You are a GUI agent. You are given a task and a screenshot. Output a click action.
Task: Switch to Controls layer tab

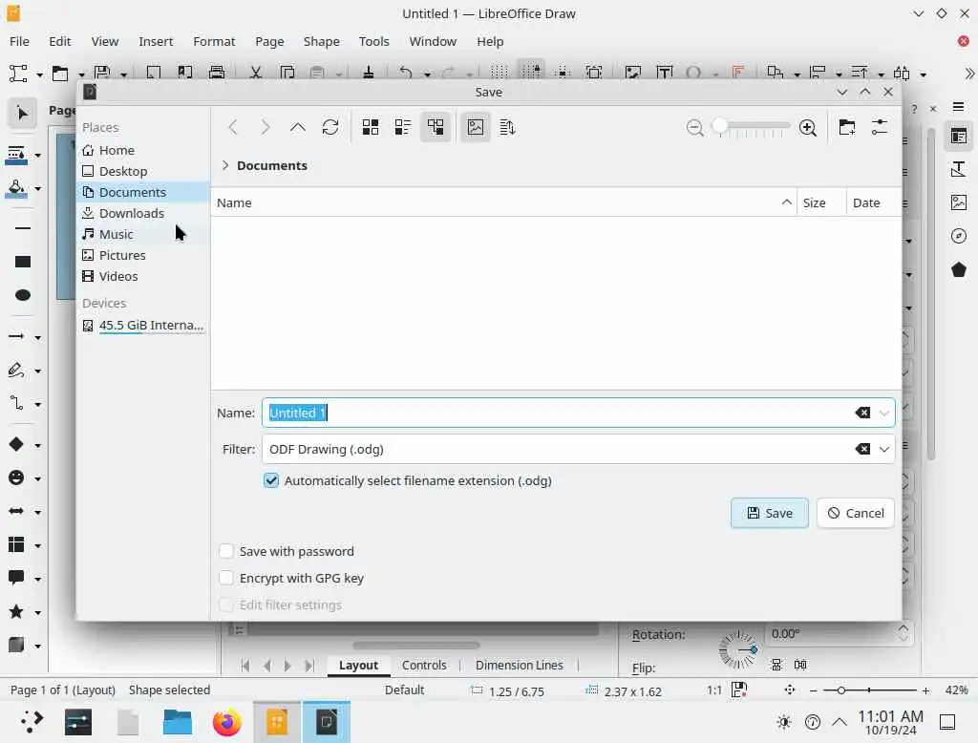[424, 665]
